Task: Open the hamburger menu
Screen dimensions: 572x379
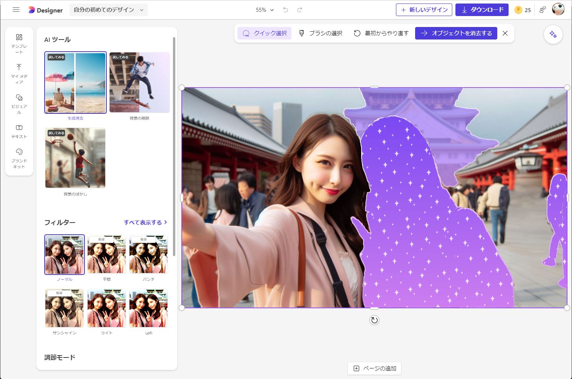Action: pyautogui.click(x=16, y=9)
